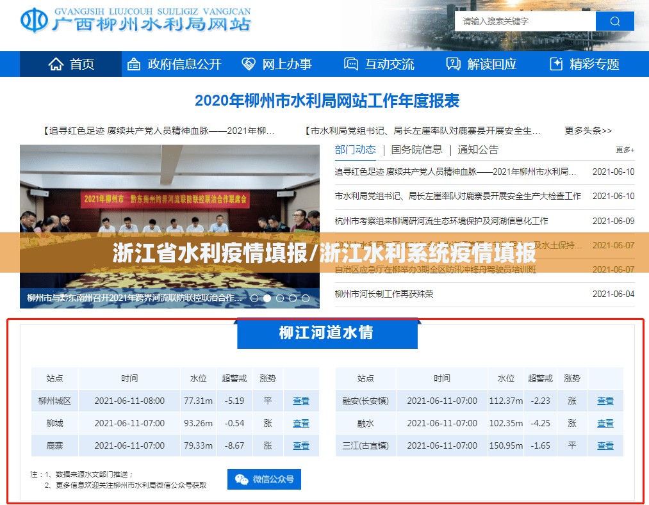Open the 解读回应 menu
The width and height of the screenshot is (649, 505).
[481, 64]
